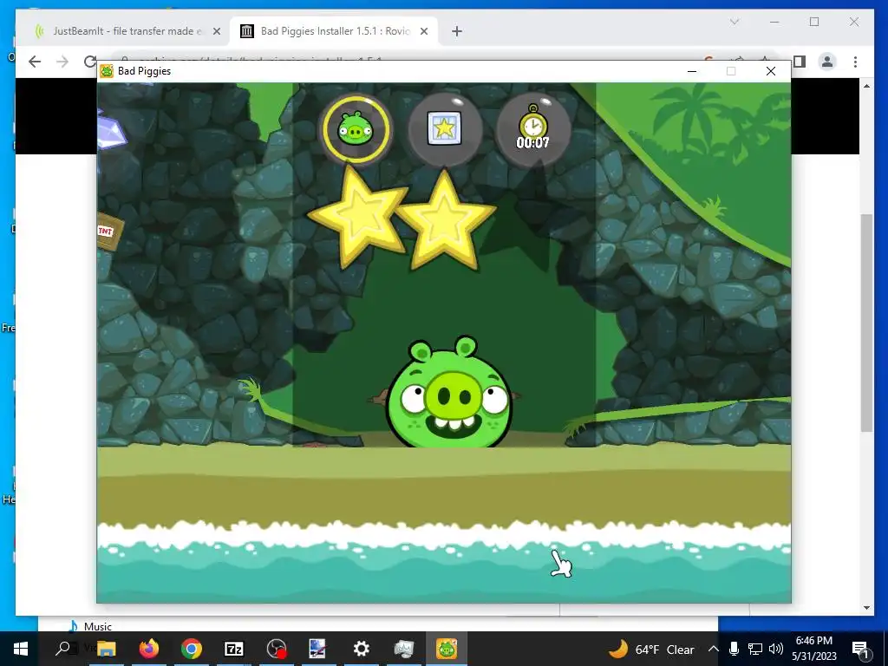Open Chrome tab search dropdown arrow
This screenshot has width=888, height=666.
(735, 22)
